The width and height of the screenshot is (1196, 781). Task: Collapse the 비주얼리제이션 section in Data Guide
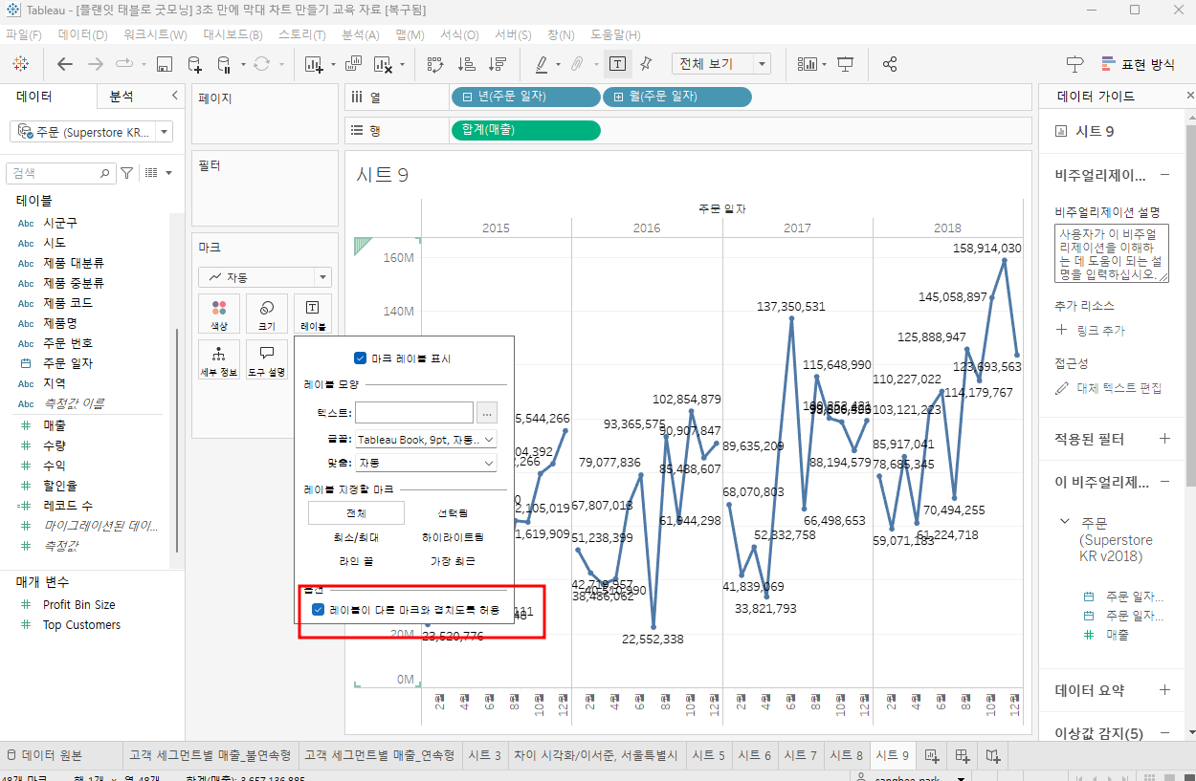(x=1165, y=175)
